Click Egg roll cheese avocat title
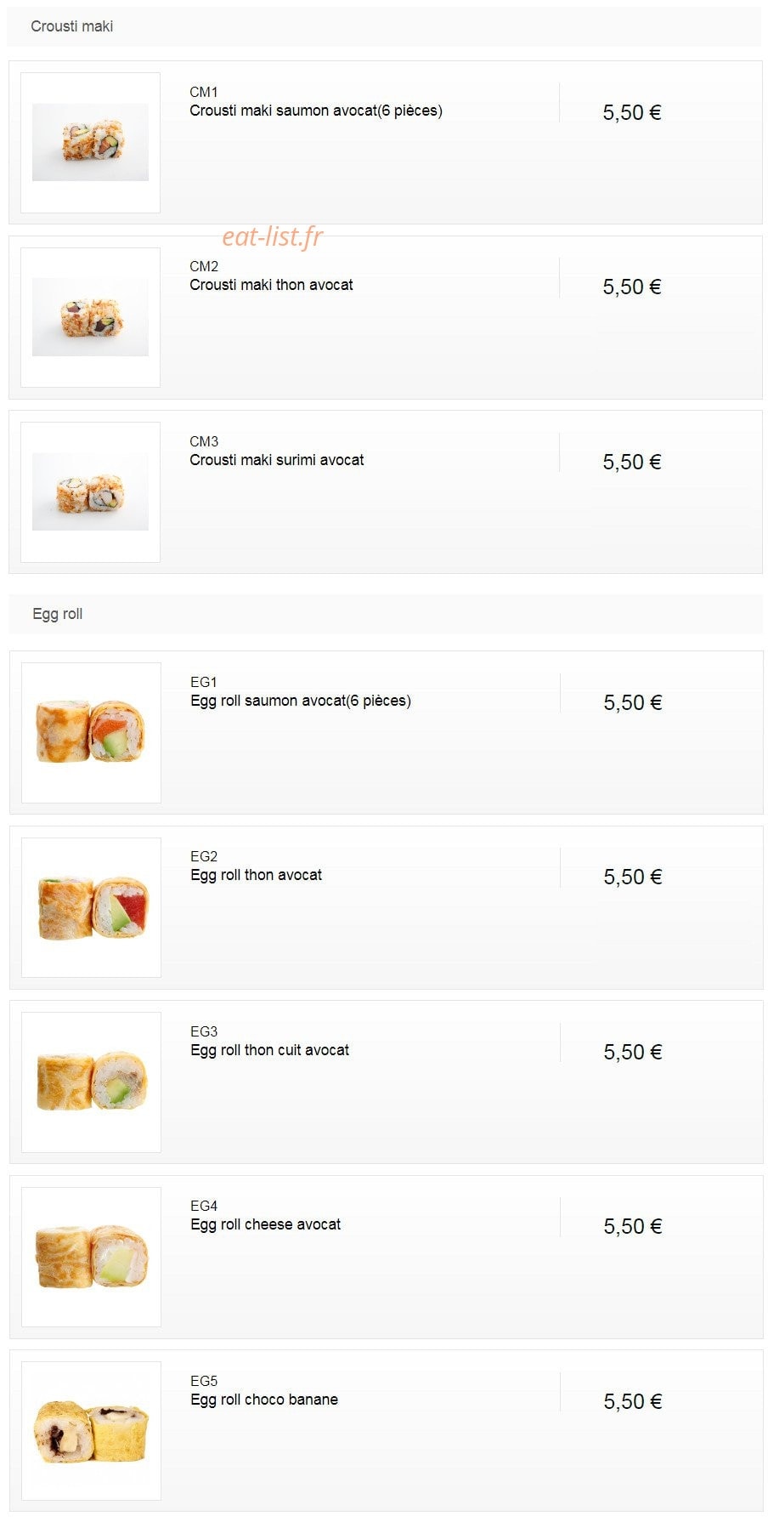The width and height of the screenshot is (768, 1522). pos(266,1224)
